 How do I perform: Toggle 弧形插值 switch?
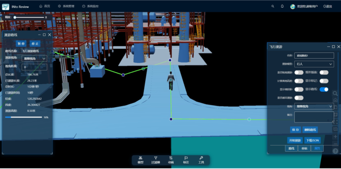(324, 73)
